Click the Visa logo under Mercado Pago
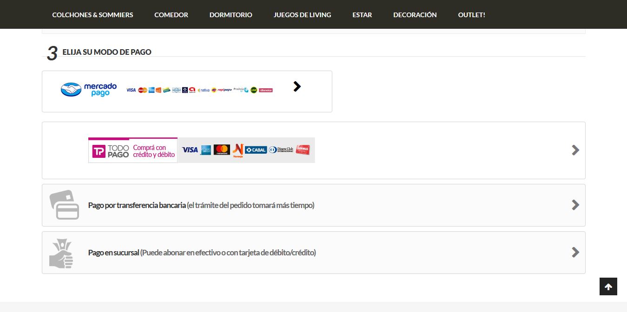This screenshot has height=312, width=627. tap(131, 90)
